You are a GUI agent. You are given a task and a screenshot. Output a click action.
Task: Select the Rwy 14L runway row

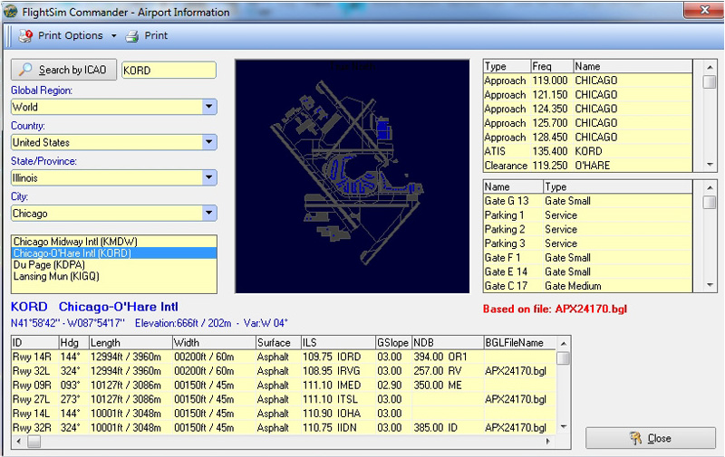(x=284, y=414)
